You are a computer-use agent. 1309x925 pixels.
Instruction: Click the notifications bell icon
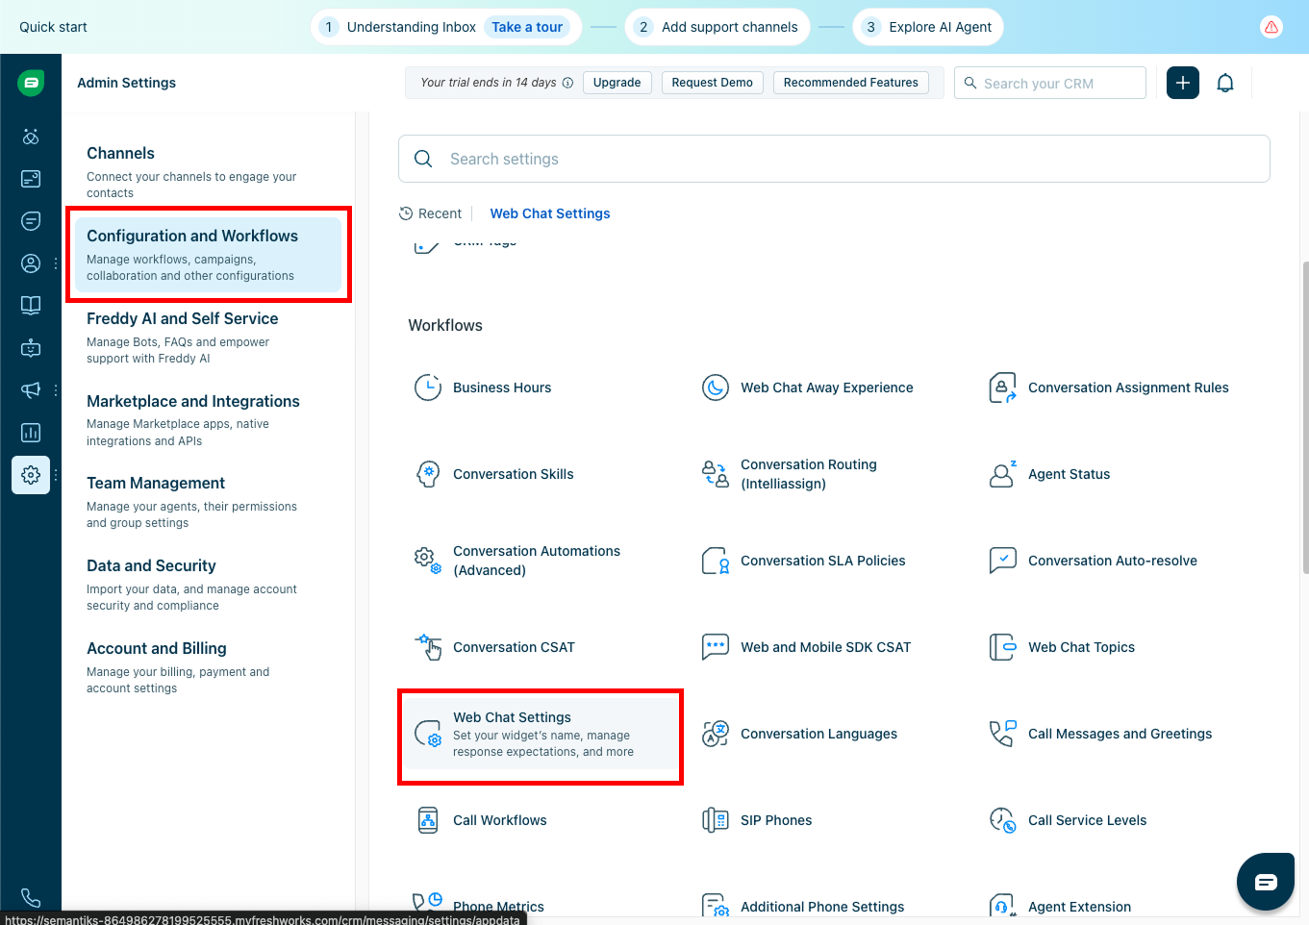pos(1225,83)
